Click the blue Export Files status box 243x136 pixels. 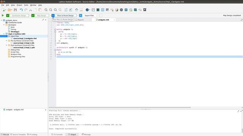click(80, 15)
